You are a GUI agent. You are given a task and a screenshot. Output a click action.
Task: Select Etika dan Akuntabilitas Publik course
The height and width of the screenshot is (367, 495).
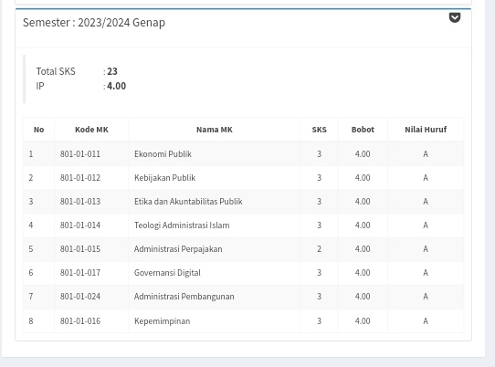tap(188, 202)
